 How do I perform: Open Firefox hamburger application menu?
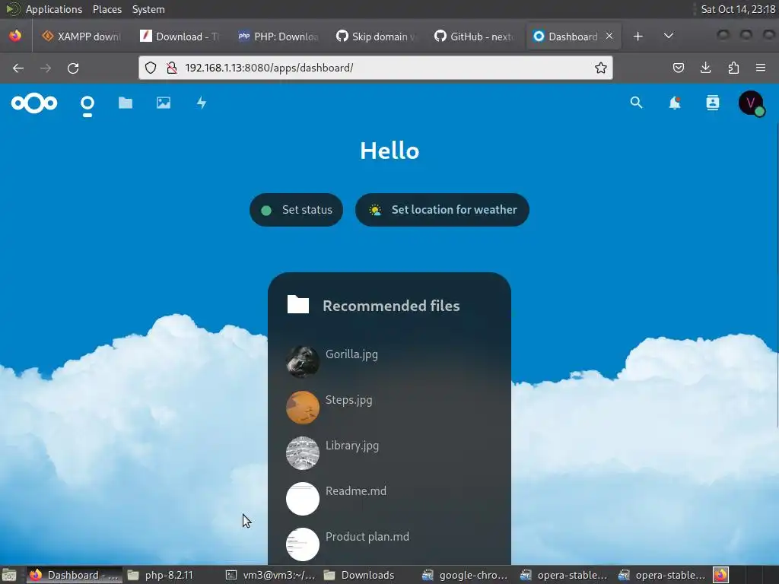[x=761, y=68]
